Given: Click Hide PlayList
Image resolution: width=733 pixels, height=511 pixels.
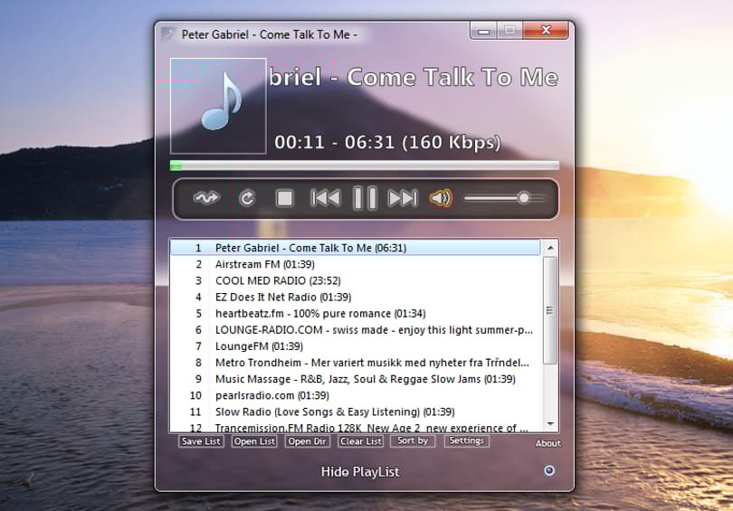Looking at the screenshot, I should pyautogui.click(x=360, y=472).
